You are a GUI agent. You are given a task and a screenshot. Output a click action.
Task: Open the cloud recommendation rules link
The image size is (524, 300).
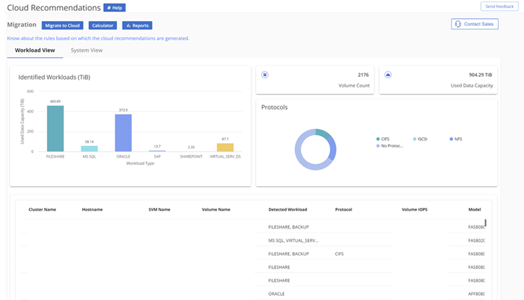98,39
